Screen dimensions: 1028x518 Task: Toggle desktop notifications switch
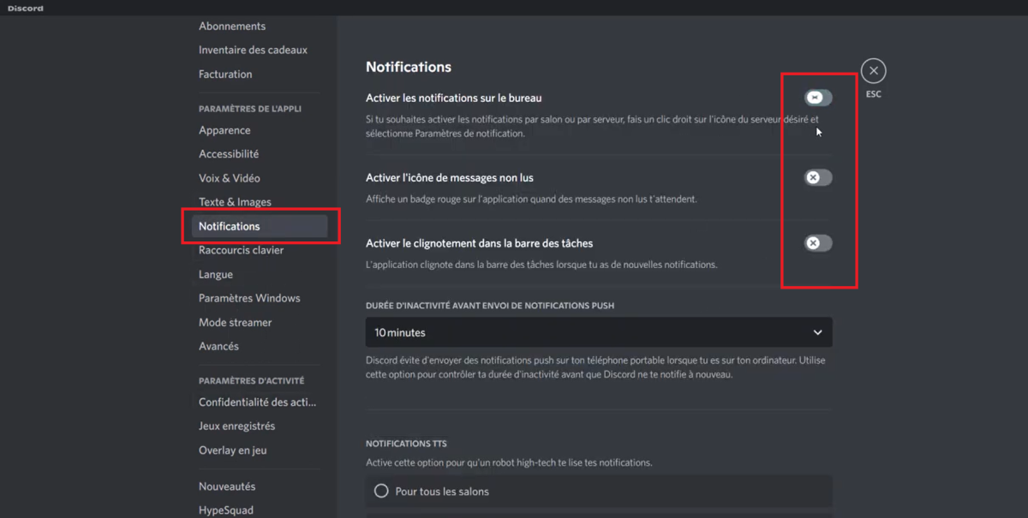click(x=818, y=98)
